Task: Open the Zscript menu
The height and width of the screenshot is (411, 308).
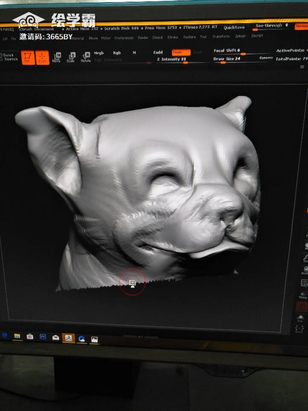Action: (x=257, y=35)
